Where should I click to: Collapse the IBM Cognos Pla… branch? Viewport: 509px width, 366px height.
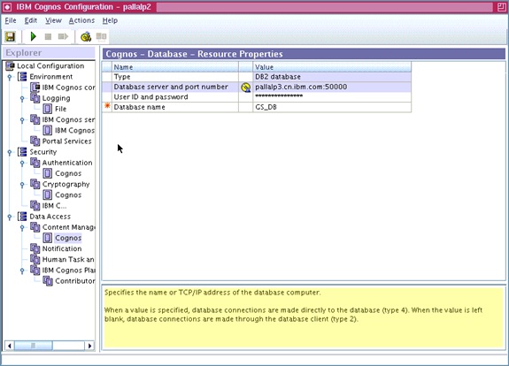tap(22, 271)
